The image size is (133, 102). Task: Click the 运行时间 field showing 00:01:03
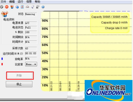point(31,53)
